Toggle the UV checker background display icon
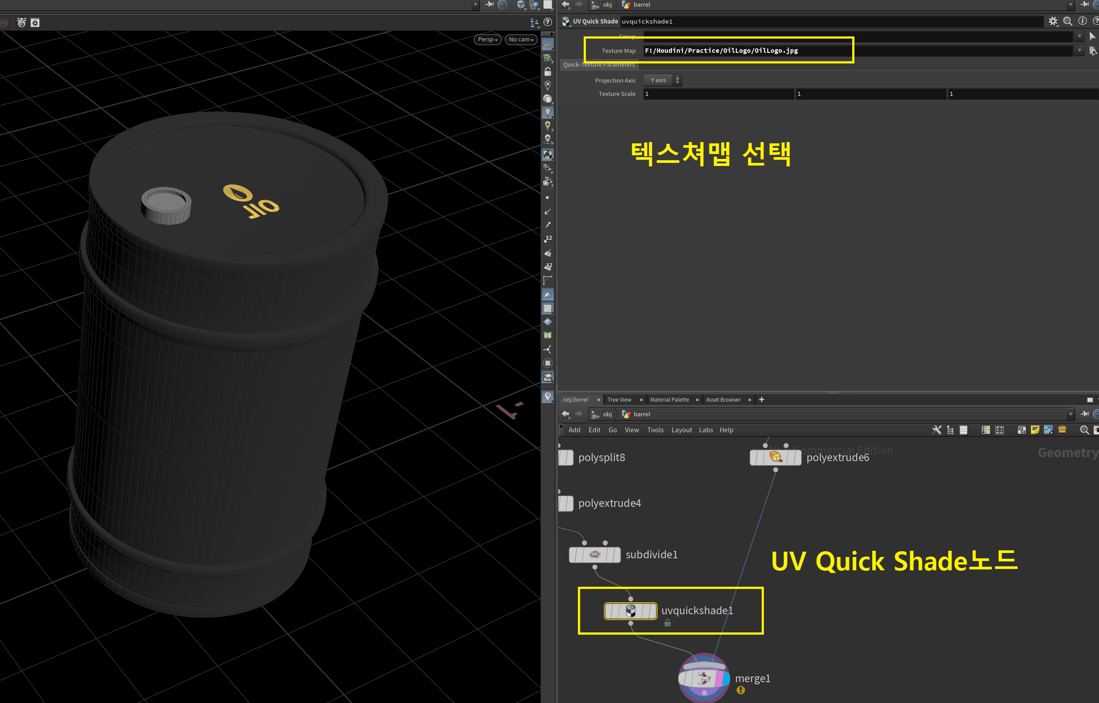Viewport: 1099px width, 703px height. (547, 308)
